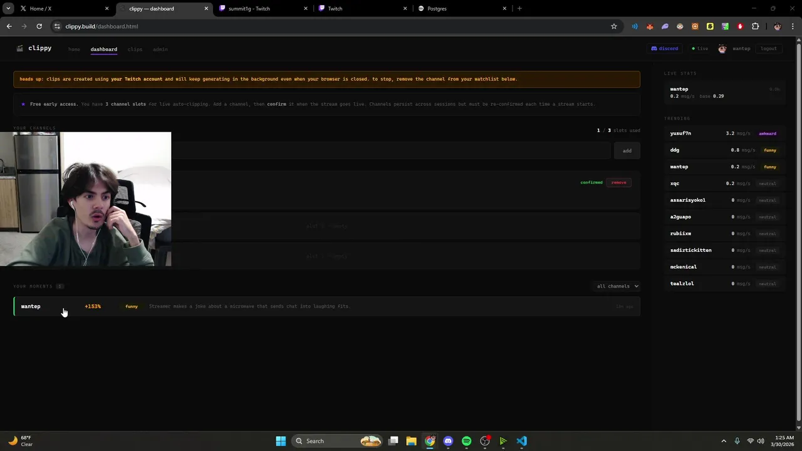Open the Chrome profile avatar menu
Viewport: 802px width, 451px height.
[778, 26]
